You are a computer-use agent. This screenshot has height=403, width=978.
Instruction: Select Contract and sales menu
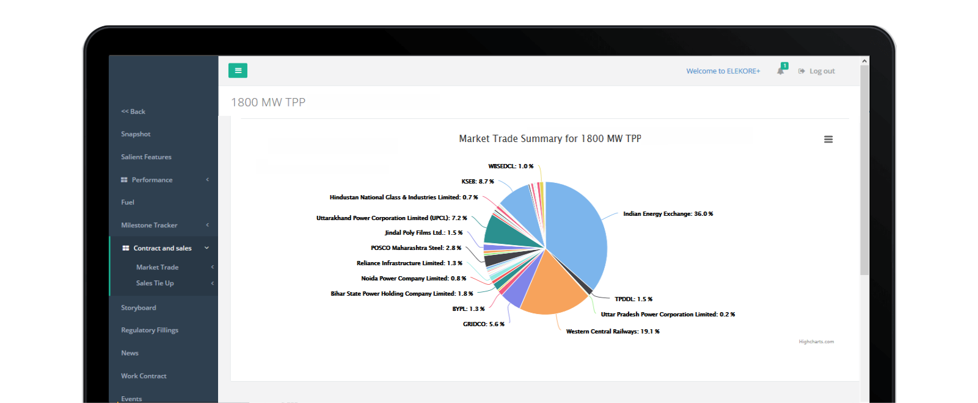pyautogui.click(x=162, y=248)
